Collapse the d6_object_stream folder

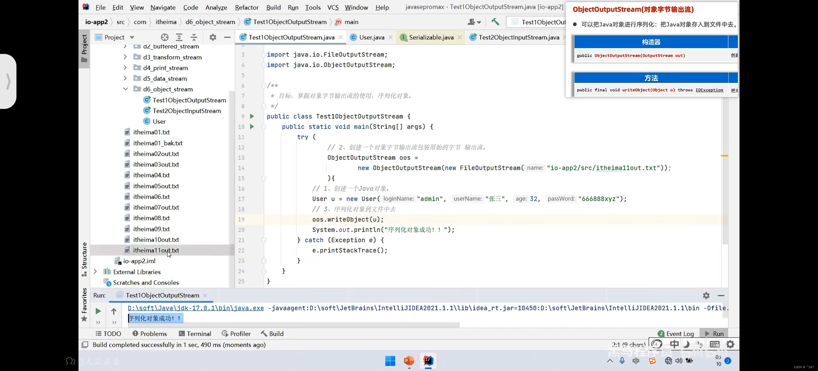pos(125,89)
